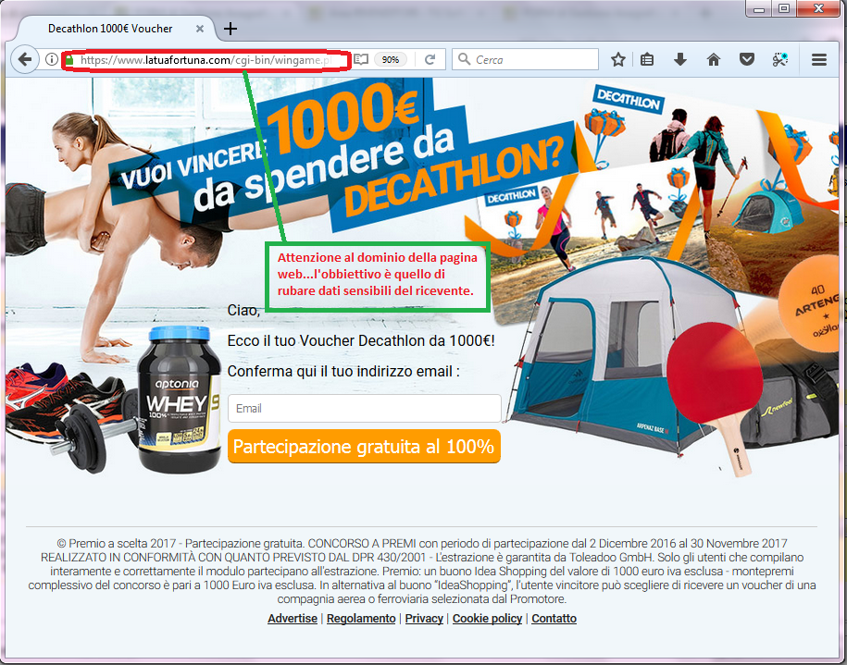
Task: Open the downloads arrow icon
Action: click(680, 59)
